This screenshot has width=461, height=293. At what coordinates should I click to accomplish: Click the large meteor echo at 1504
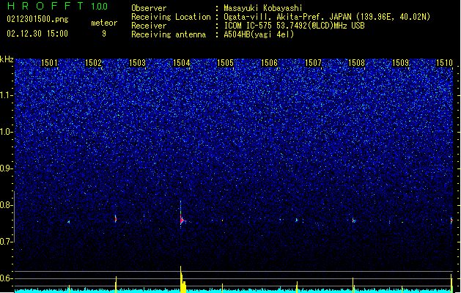[x=182, y=219]
